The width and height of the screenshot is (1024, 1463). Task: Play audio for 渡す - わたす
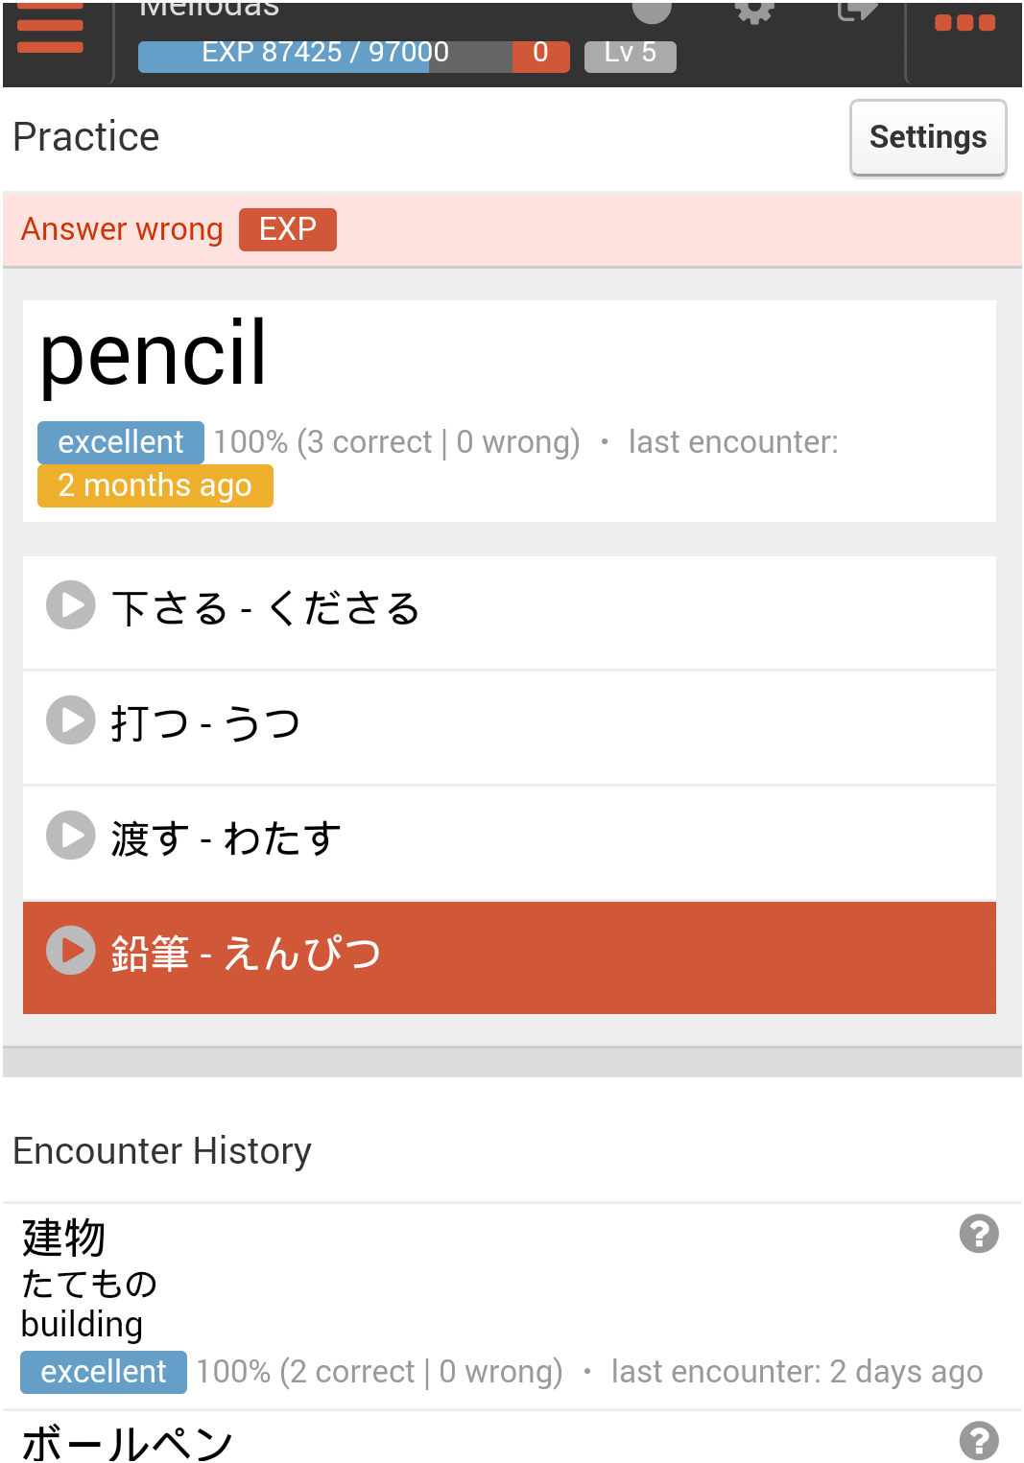(x=71, y=836)
